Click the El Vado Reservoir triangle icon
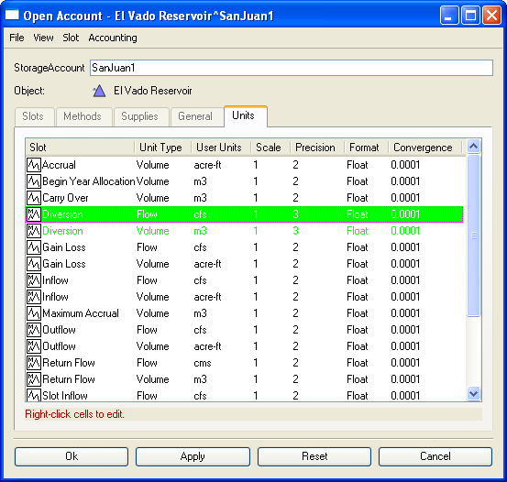Image resolution: width=507 pixels, height=482 pixels. [99, 91]
